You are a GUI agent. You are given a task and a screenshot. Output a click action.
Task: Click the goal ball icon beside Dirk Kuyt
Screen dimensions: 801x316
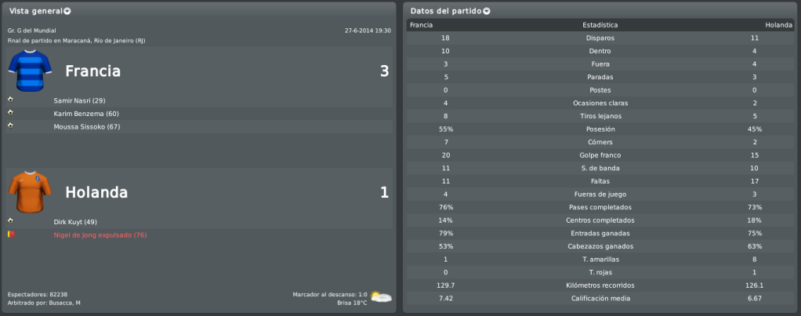[10, 220]
